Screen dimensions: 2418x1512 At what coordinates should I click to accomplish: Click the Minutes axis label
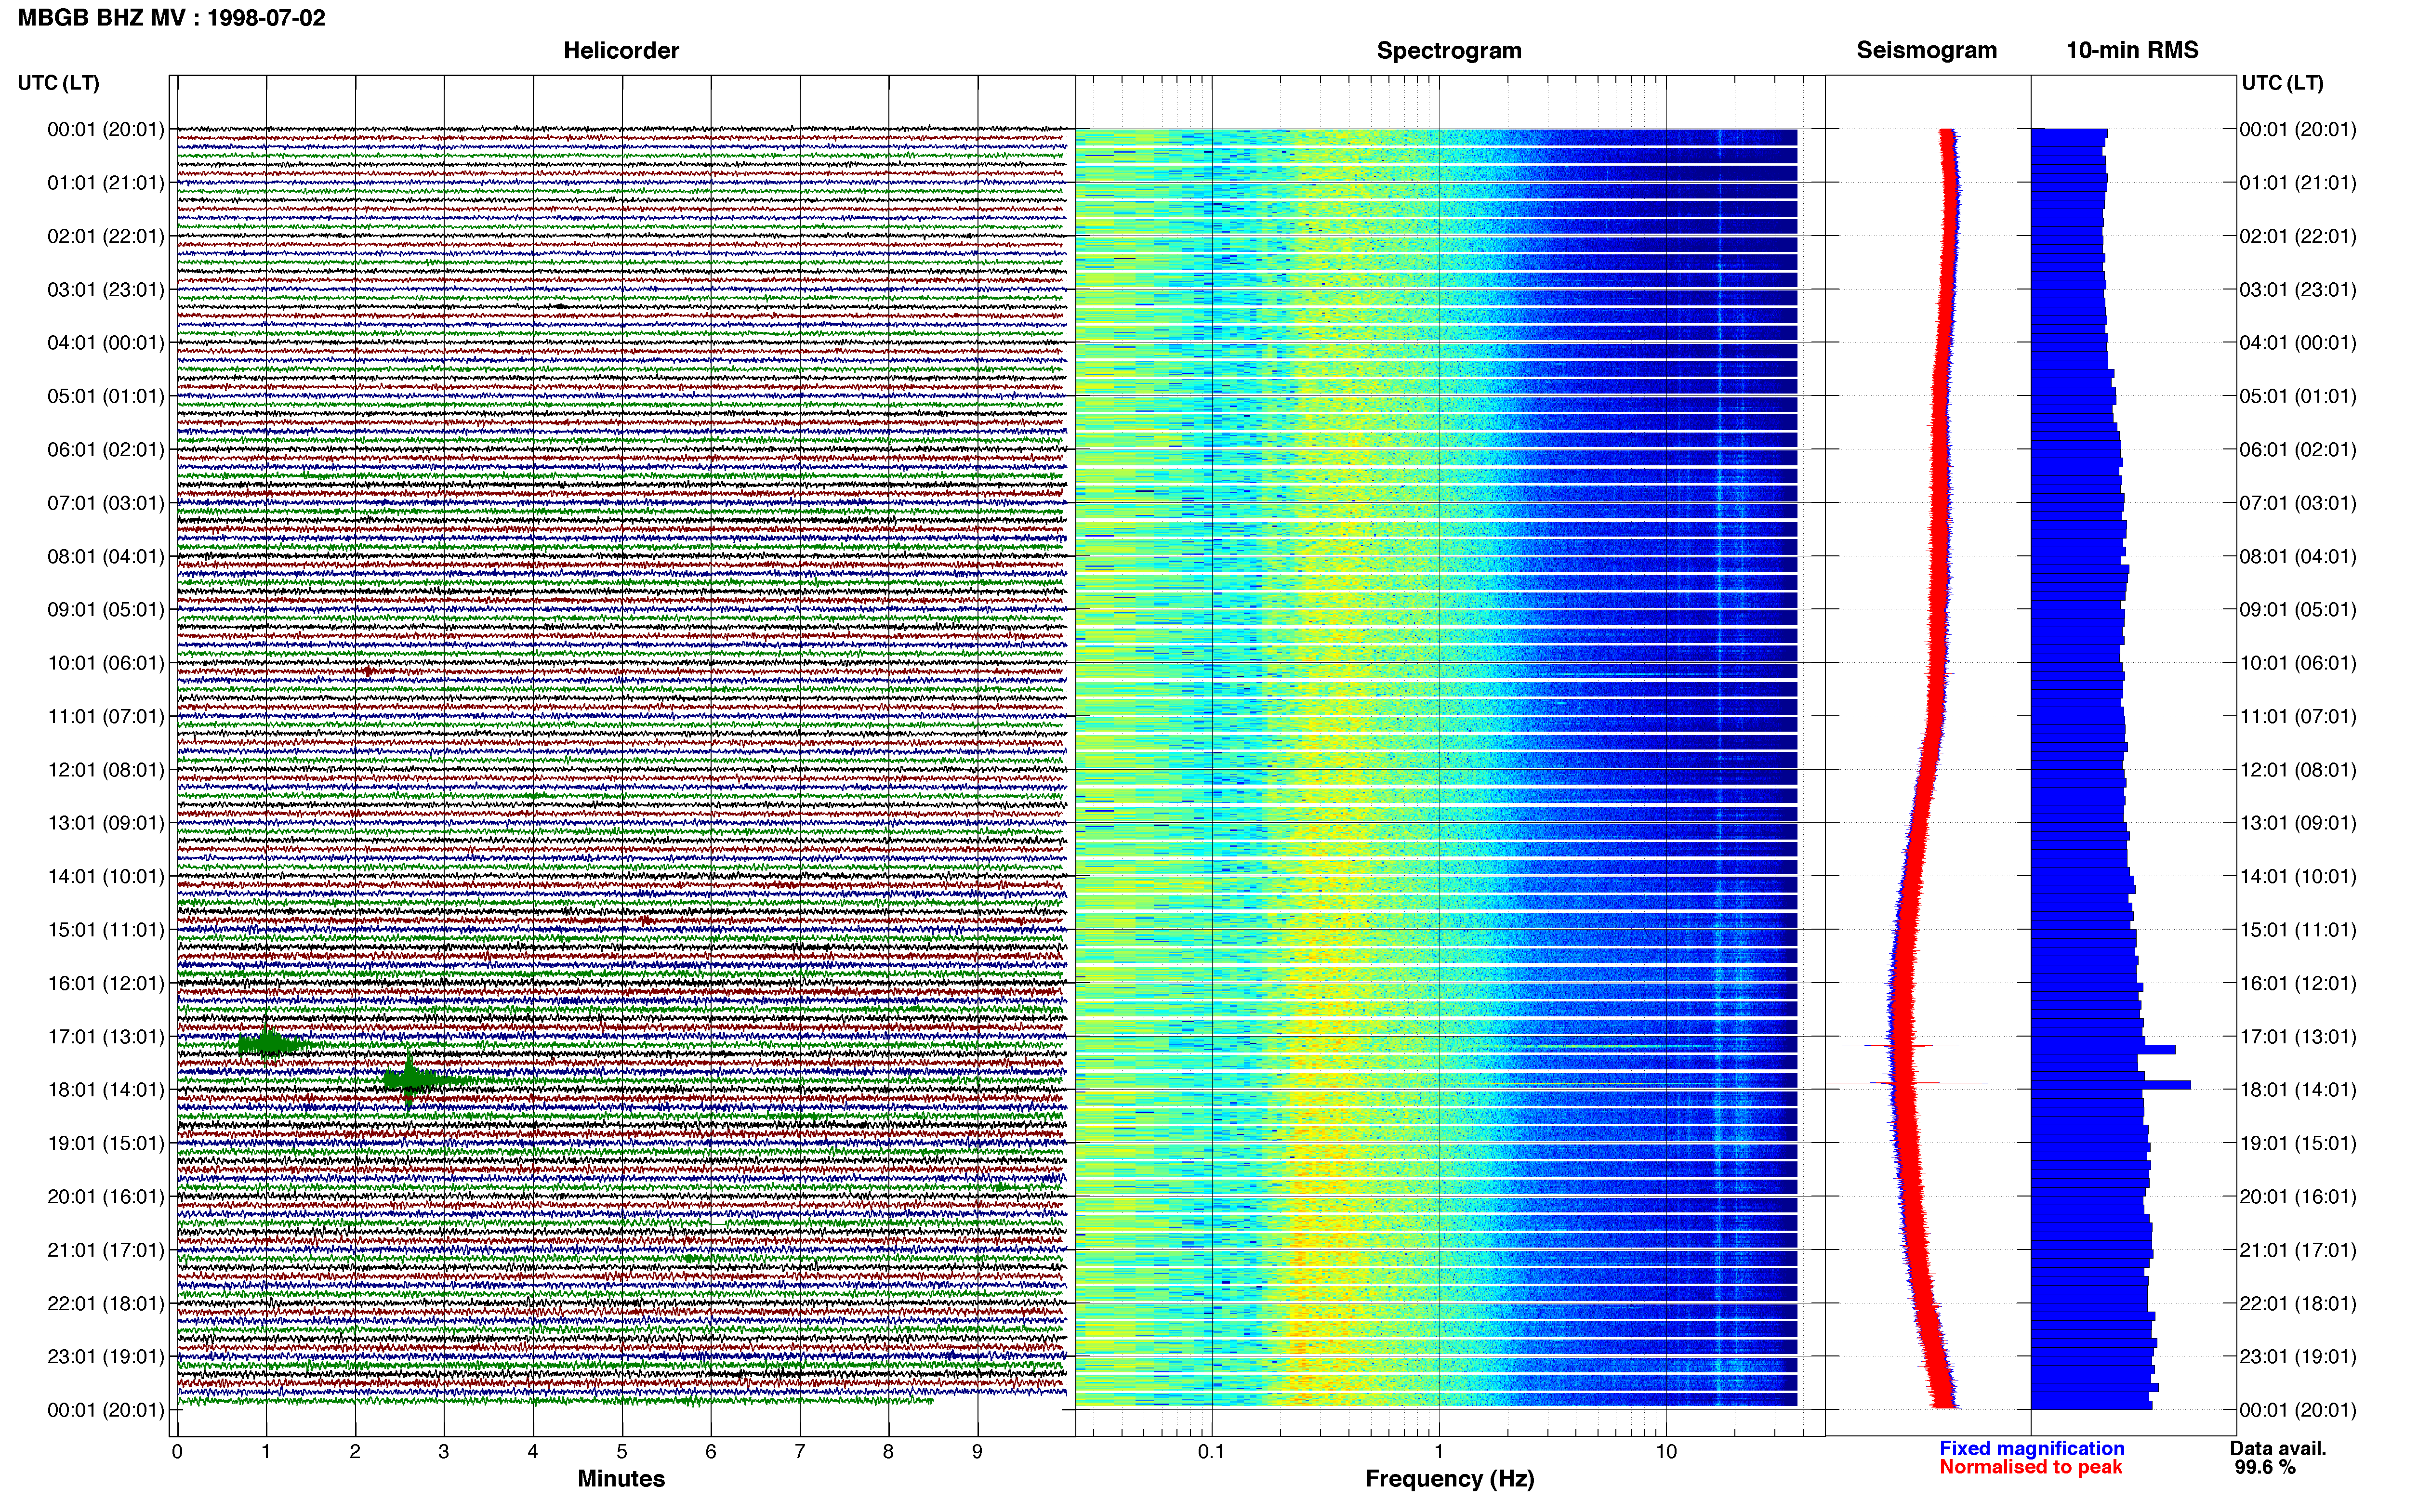pyautogui.click(x=621, y=1478)
